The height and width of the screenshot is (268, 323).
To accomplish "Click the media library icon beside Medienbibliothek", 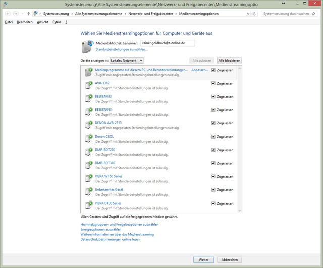I will point(87,46).
